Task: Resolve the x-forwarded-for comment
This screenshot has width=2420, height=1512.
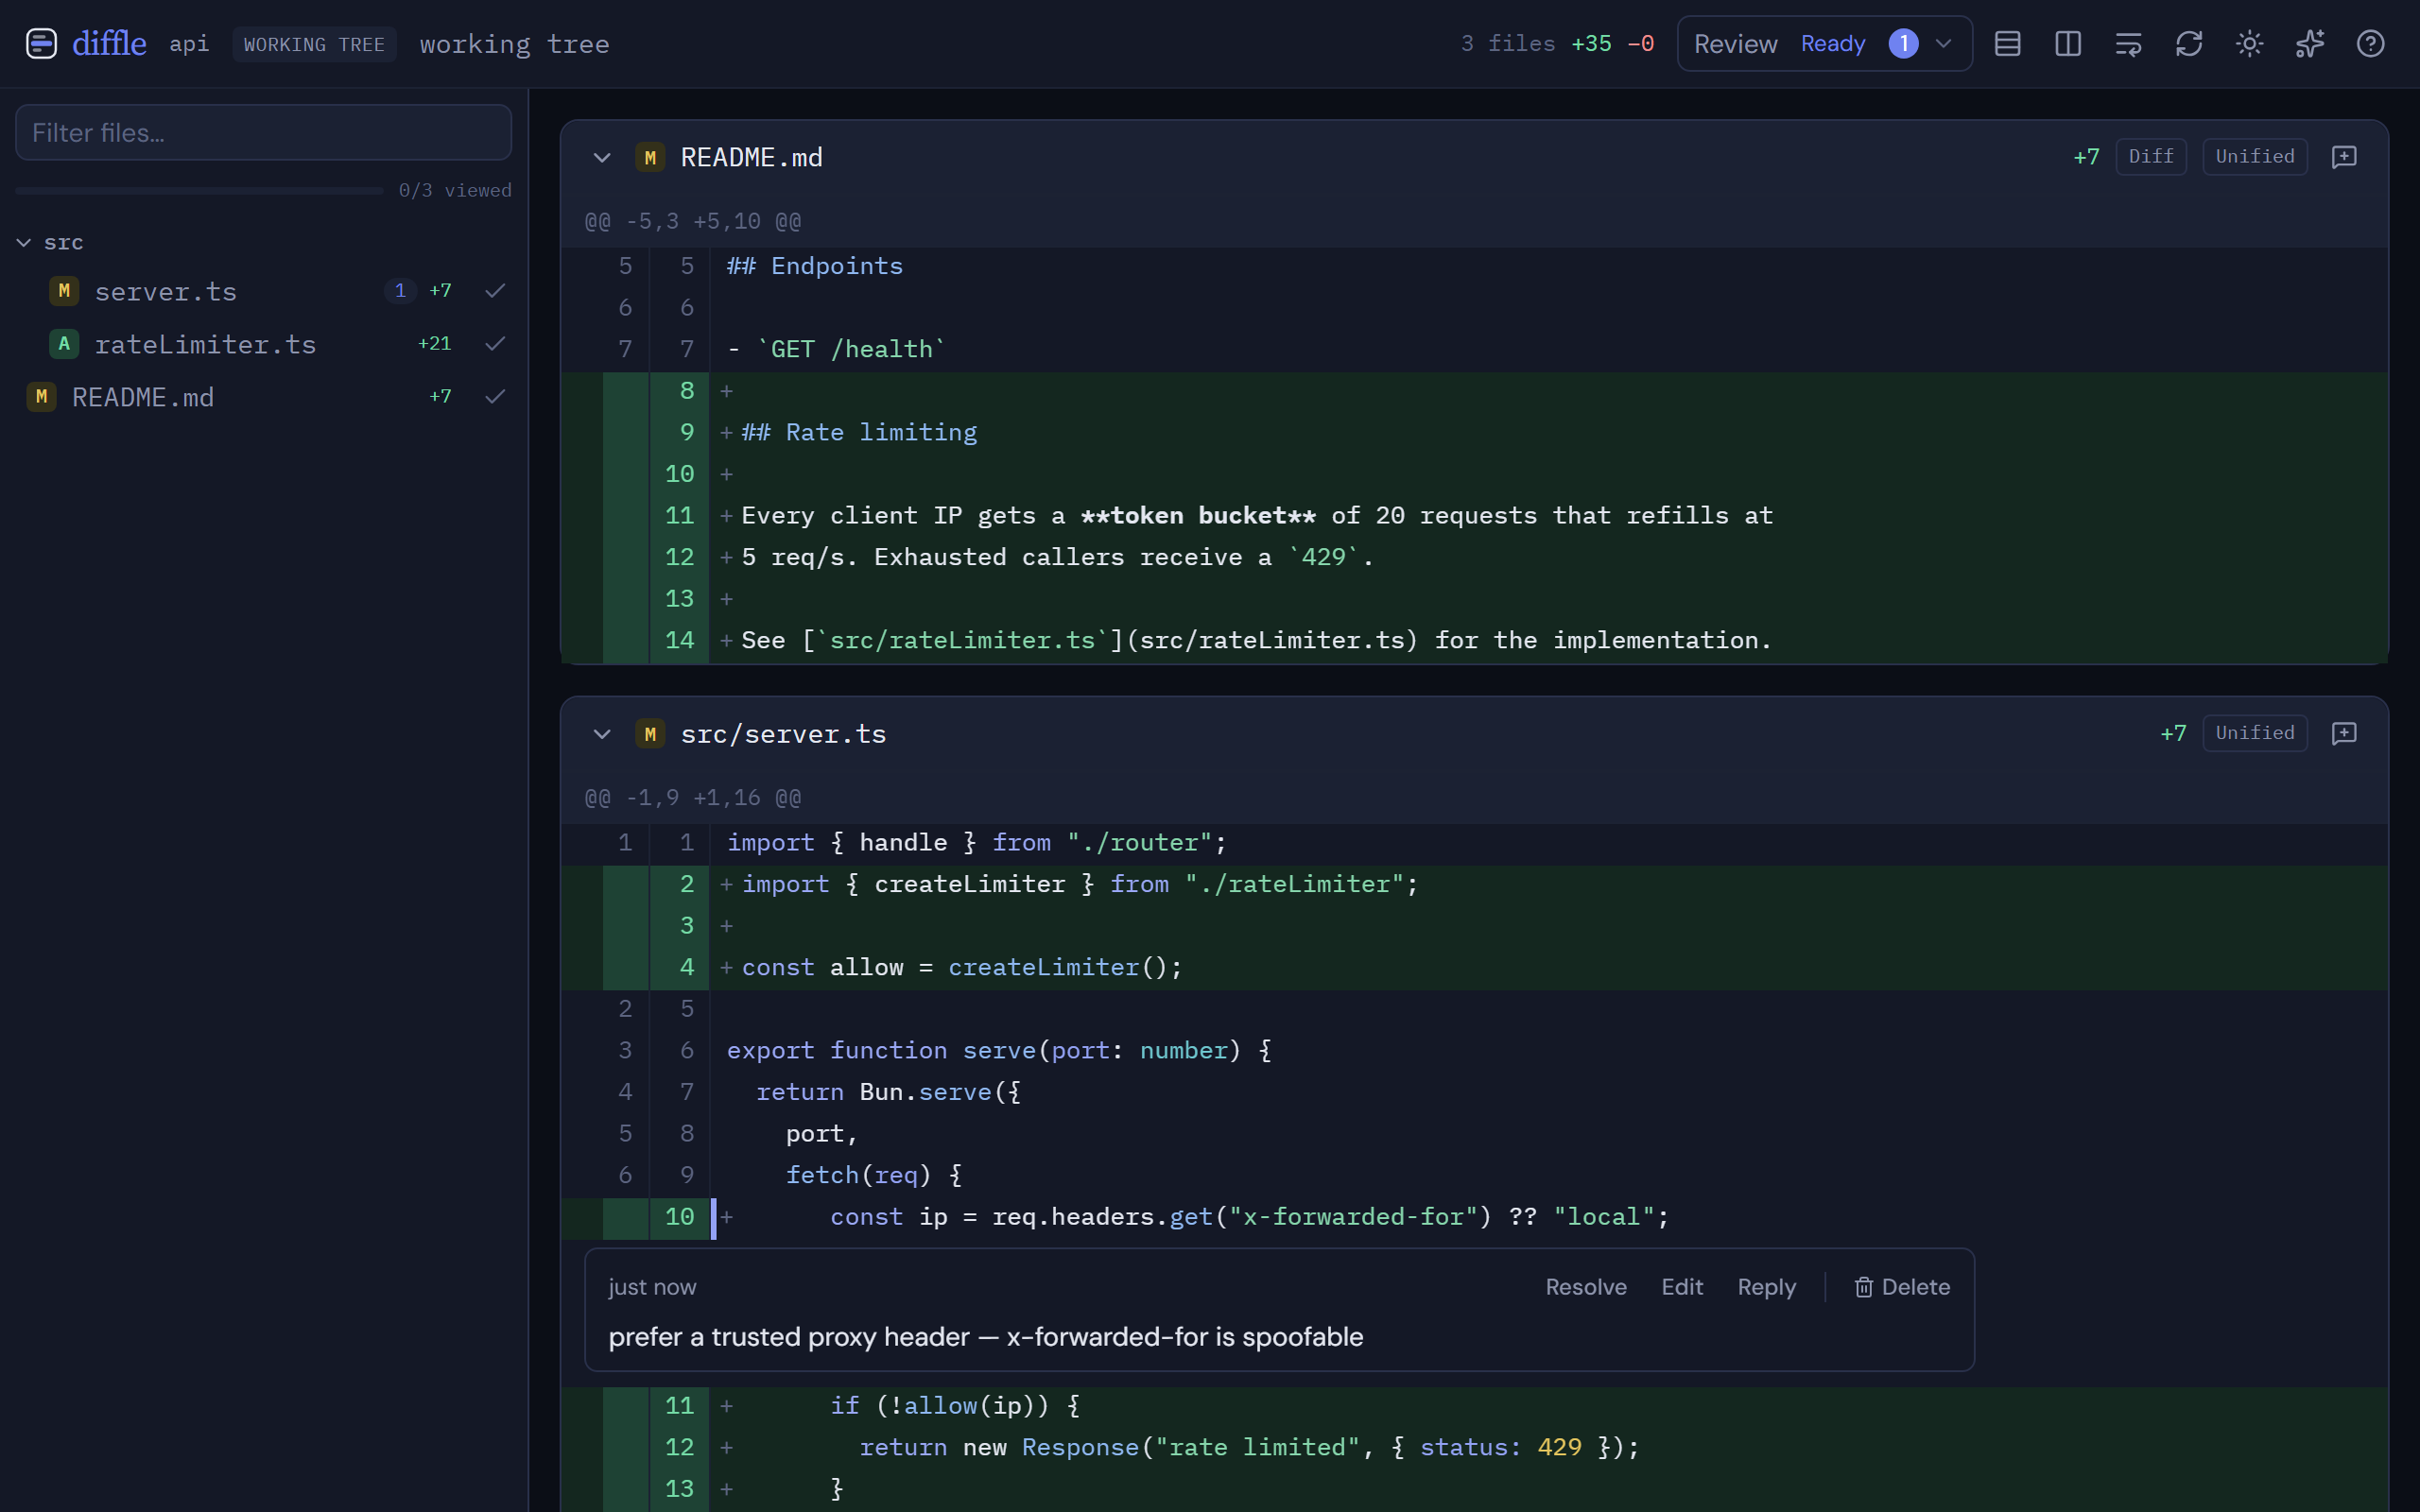Action: 1586,1287
